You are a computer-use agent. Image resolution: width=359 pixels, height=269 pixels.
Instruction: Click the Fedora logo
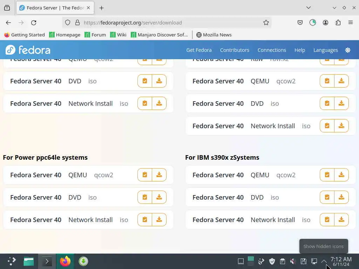[x=28, y=50]
